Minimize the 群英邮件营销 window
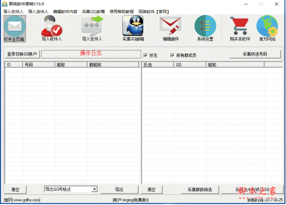This screenshot has height=205, width=286. [246, 4]
